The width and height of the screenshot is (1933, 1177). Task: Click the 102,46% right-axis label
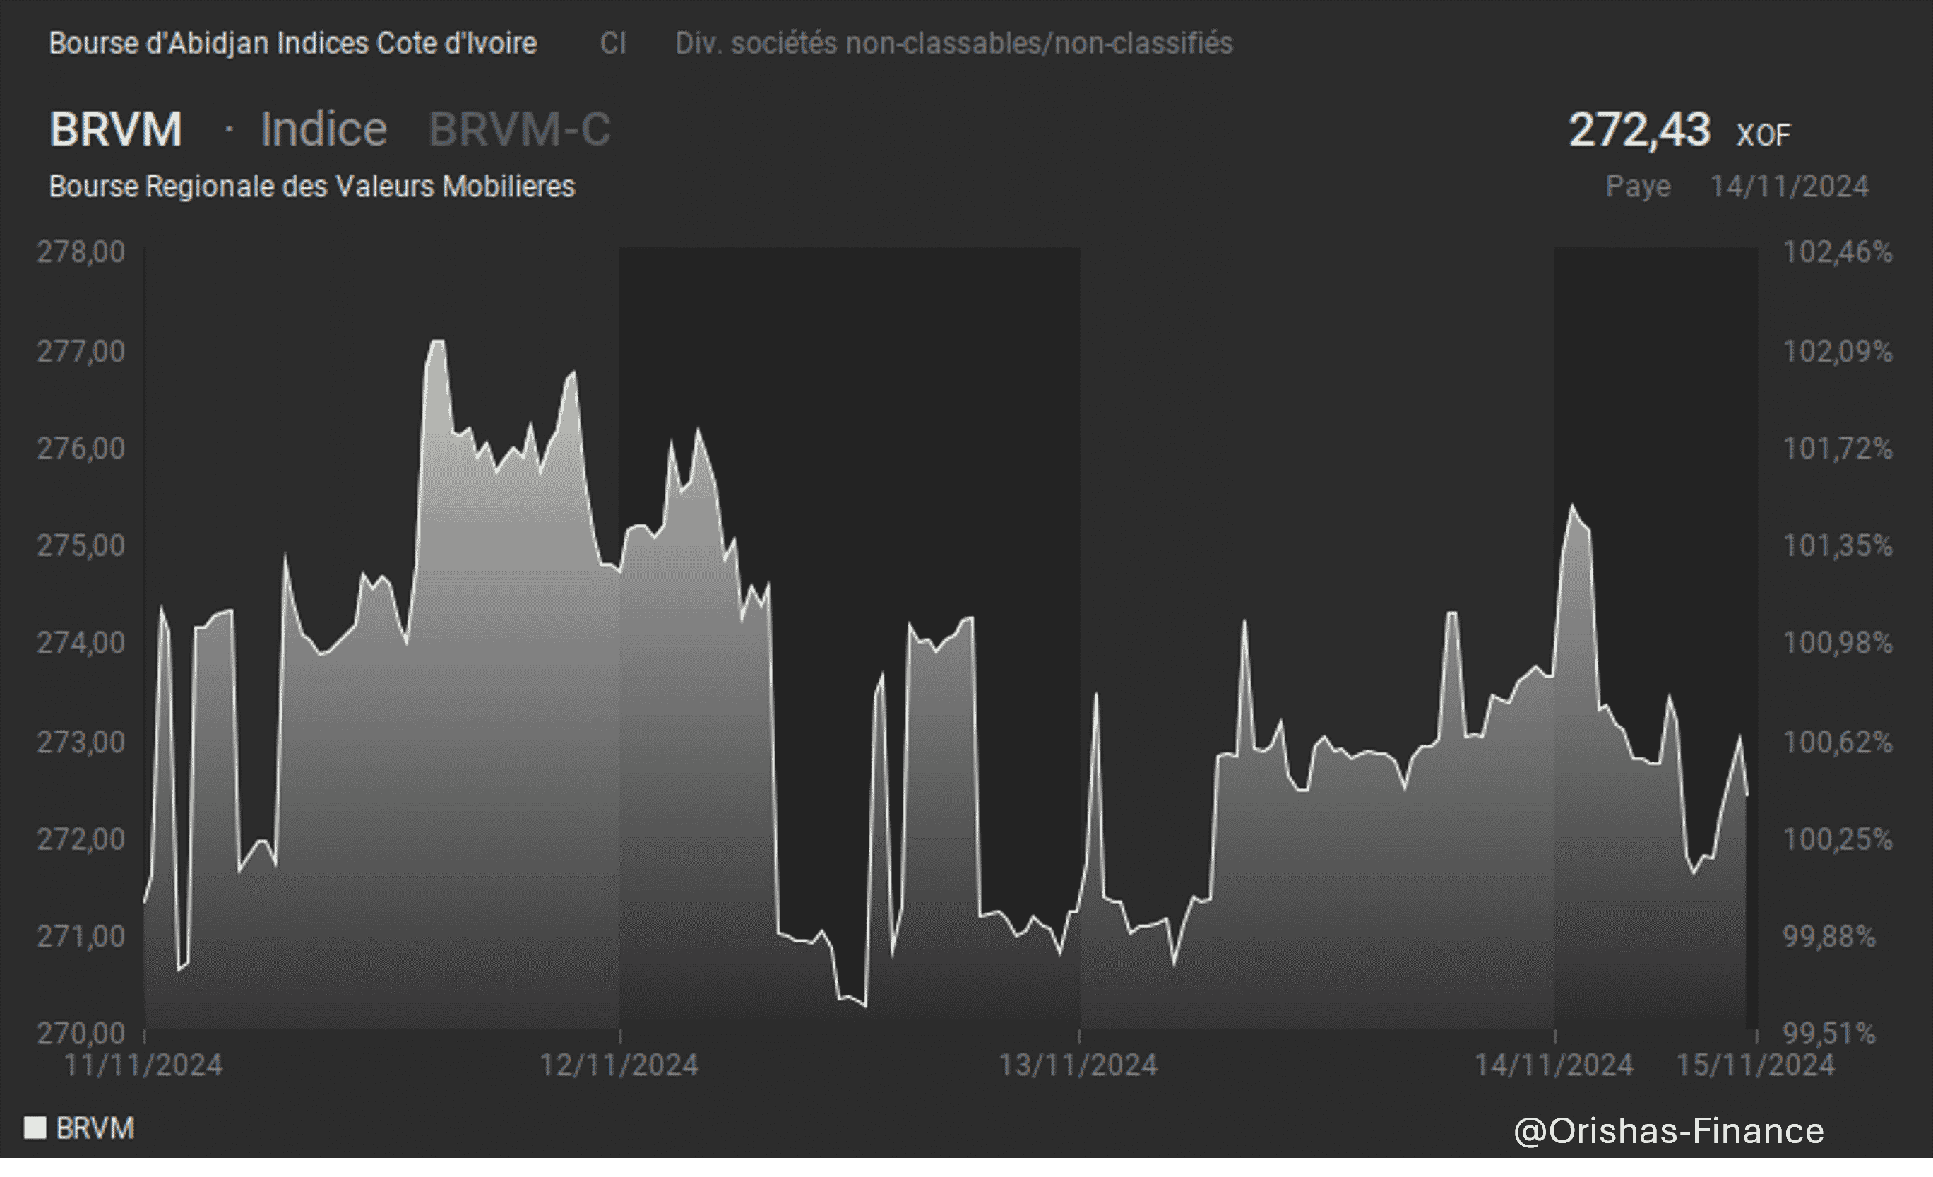coord(1838,252)
